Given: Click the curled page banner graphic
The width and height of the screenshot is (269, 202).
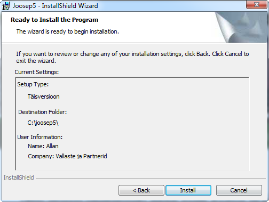Looking at the screenshot, I should [x=241, y=27].
